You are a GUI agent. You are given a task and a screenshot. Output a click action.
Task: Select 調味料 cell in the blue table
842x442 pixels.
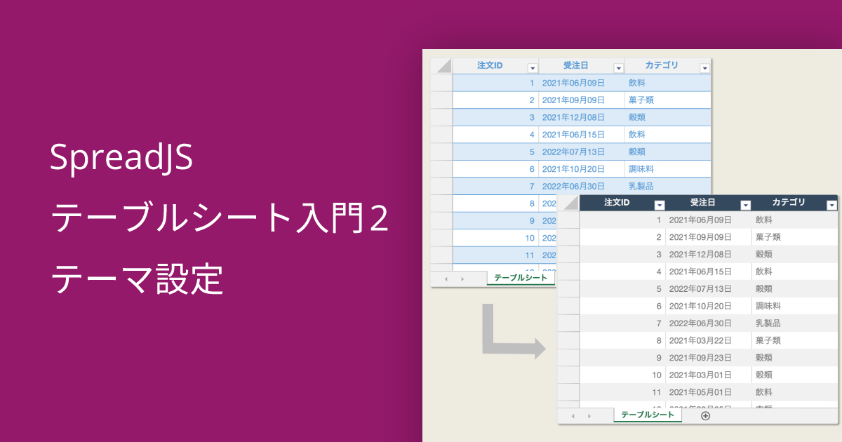[641, 169]
